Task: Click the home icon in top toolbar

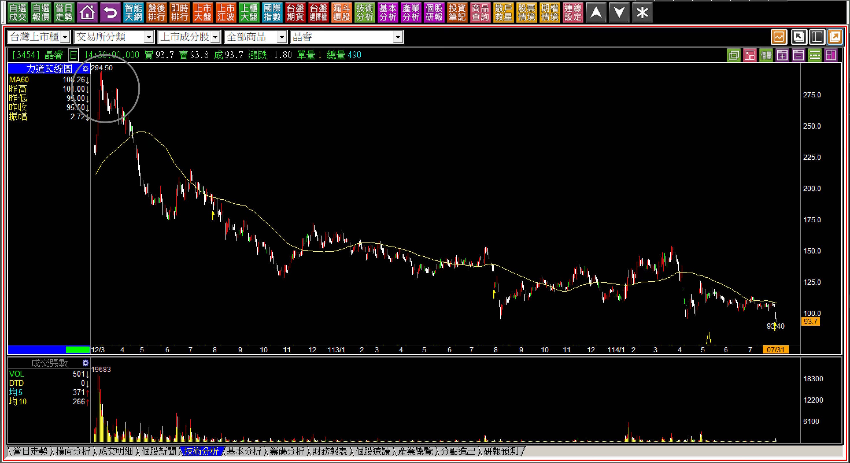Action: [87, 13]
